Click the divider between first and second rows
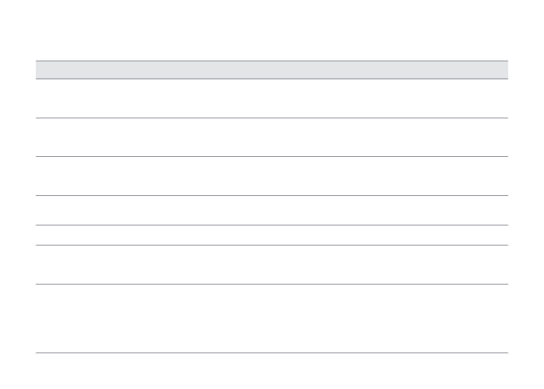This screenshot has width=544, height=389. [x=271, y=118]
